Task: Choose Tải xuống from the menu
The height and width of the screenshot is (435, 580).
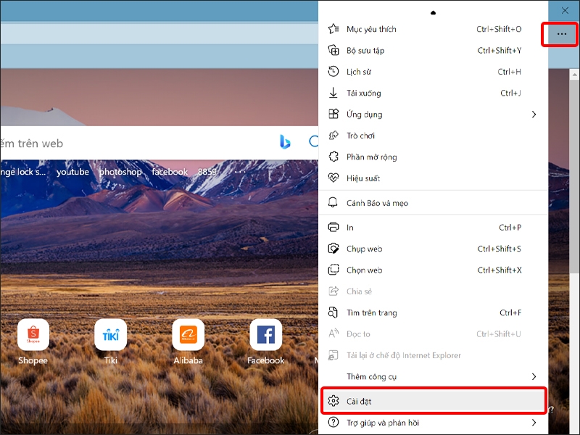Action: pyautogui.click(x=433, y=93)
